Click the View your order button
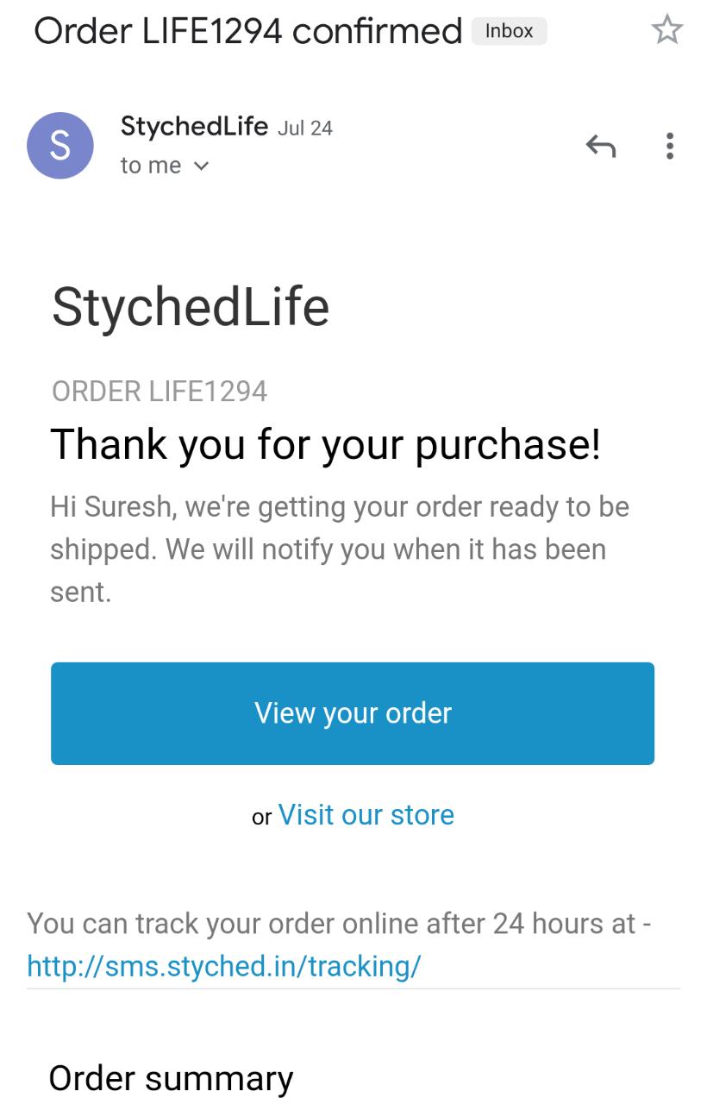 pos(353,713)
